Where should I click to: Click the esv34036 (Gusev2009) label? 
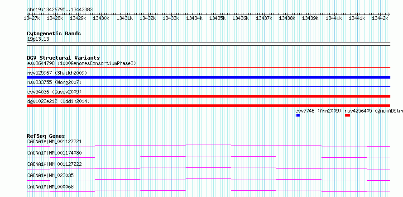pyautogui.click(x=54, y=92)
